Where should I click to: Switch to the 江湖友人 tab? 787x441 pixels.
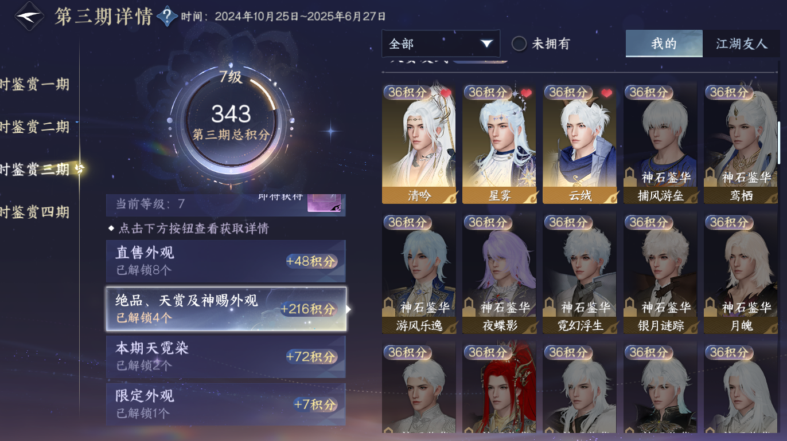point(741,44)
